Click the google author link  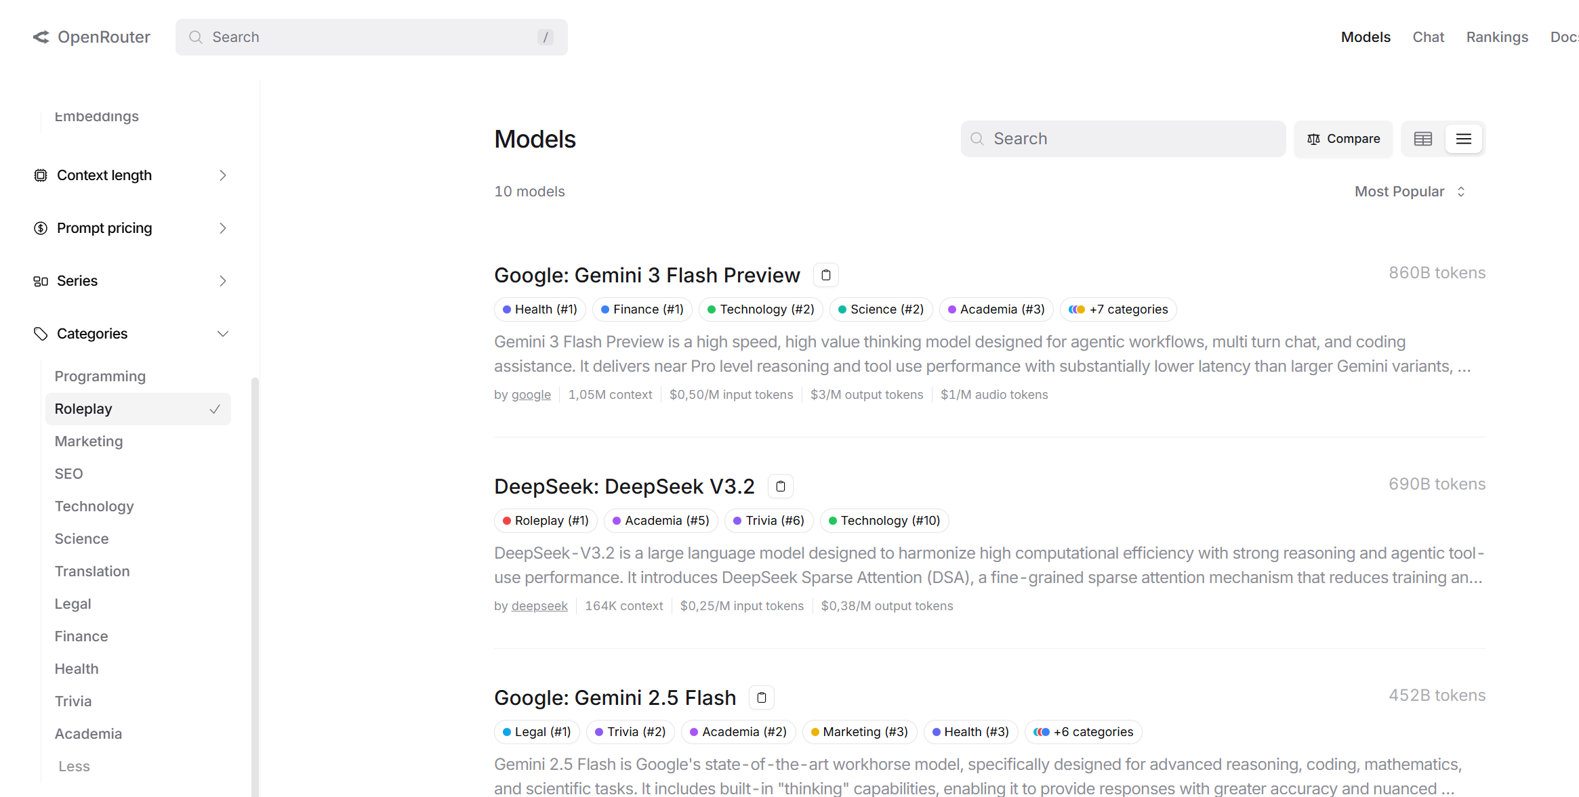tap(531, 395)
